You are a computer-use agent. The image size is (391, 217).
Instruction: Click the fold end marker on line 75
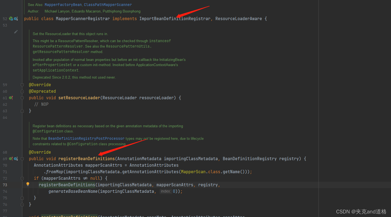(x=22, y=198)
